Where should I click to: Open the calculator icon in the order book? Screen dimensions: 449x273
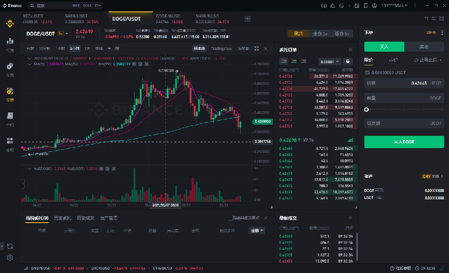click(348, 61)
